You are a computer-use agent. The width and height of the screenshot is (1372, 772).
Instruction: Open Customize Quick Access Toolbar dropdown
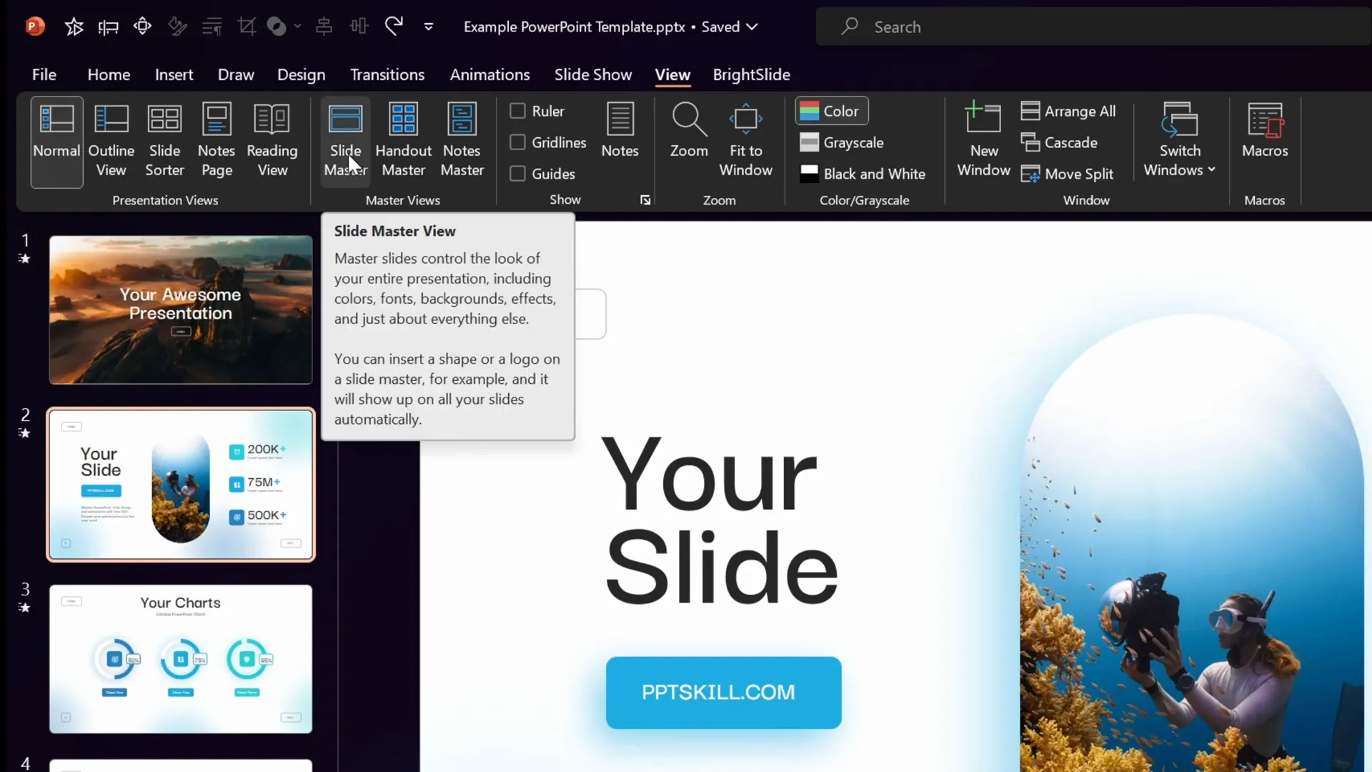(429, 27)
